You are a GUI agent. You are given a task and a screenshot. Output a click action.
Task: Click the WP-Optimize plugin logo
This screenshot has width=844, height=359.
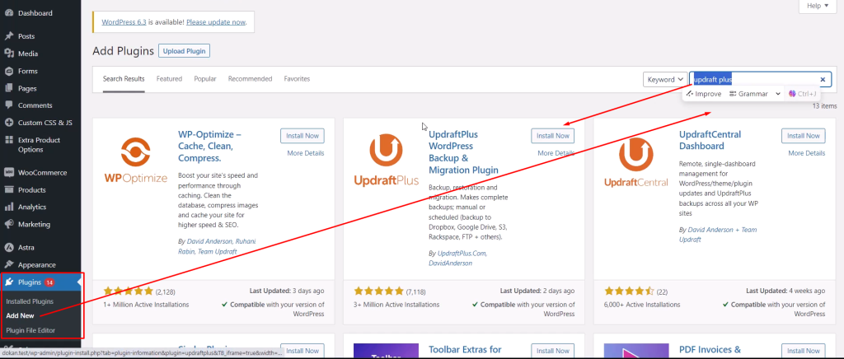tap(135, 161)
